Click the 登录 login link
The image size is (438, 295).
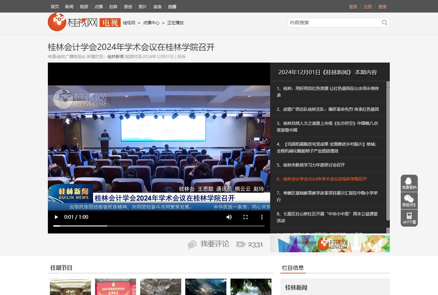(x=353, y=6)
